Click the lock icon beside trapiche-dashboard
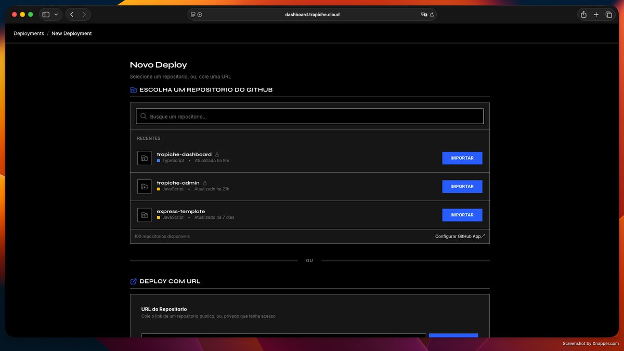This screenshot has height=351, width=624. click(x=217, y=154)
